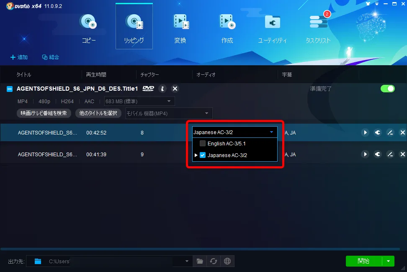407x272 pixels.
Task: Open video edit for the 00:41:39 title
Action: coord(390,155)
